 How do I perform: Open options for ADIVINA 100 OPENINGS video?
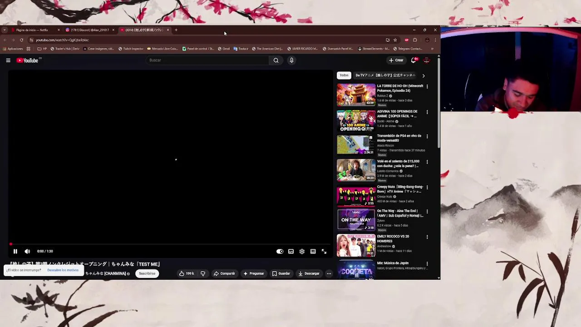(427, 112)
